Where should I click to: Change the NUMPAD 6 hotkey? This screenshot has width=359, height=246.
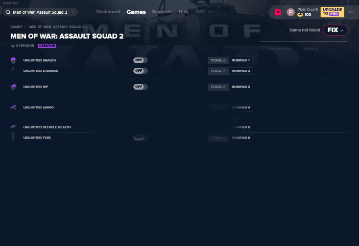coord(241,138)
